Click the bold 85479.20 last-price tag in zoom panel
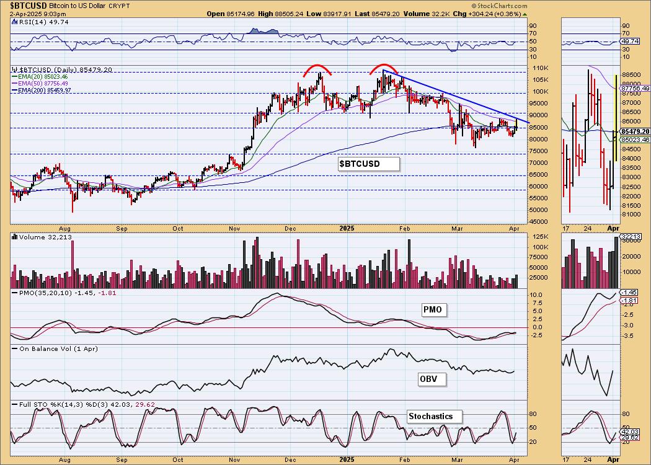Viewport: 651px width, 465px height. click(x=635, y=131)
